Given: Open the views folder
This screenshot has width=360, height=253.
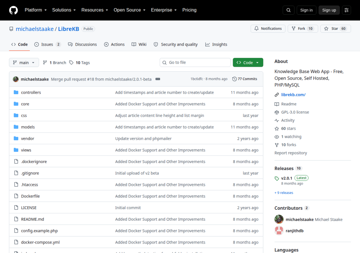Looking at the screenshot, I should [26, 150].
